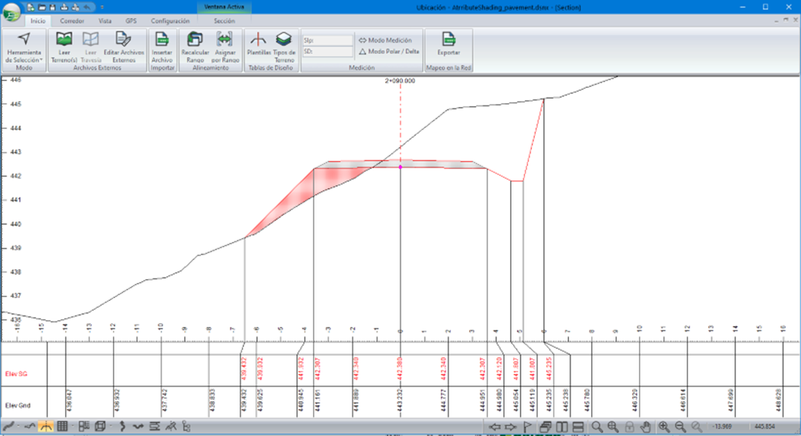Toggle the highlighted section view button in bottom toolbar

pos(45,427)
